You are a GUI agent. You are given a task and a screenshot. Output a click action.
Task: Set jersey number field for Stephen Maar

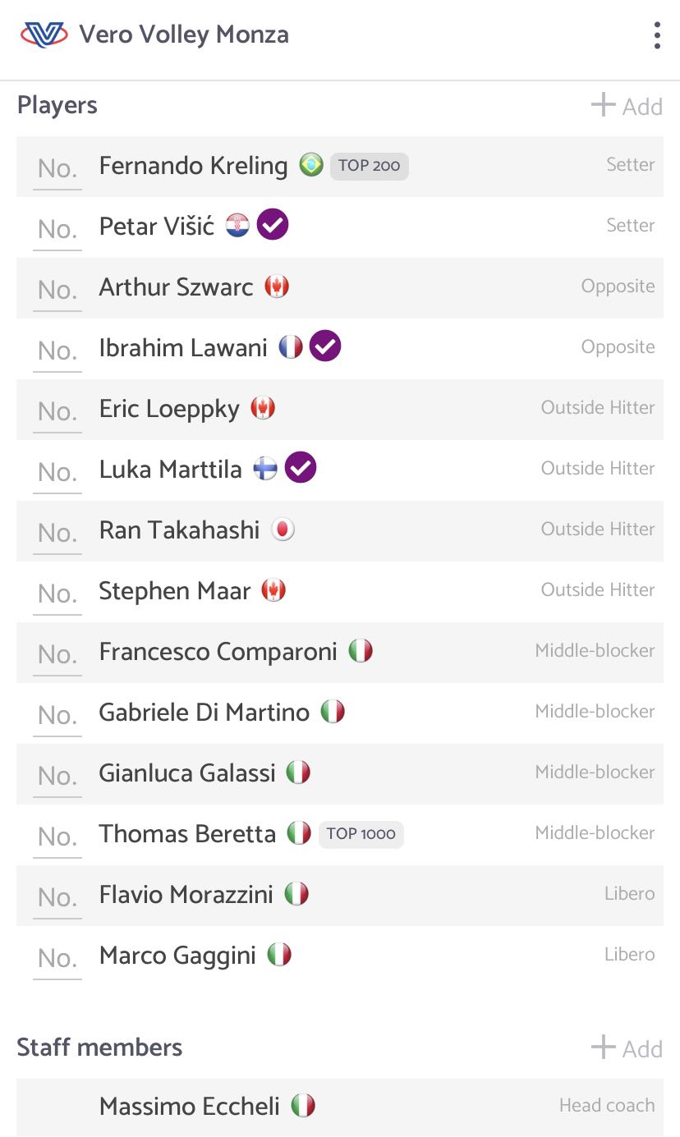pyautogui.click(x=57, y=593)
